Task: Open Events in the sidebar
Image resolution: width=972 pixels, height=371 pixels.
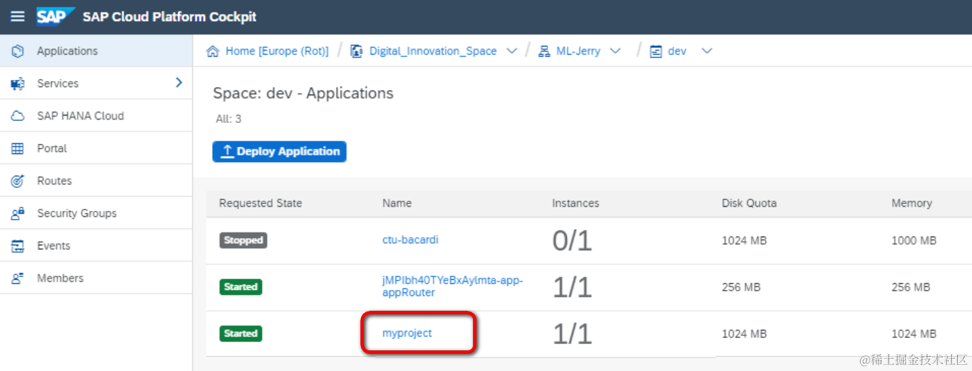Action: tap(96, 245)
